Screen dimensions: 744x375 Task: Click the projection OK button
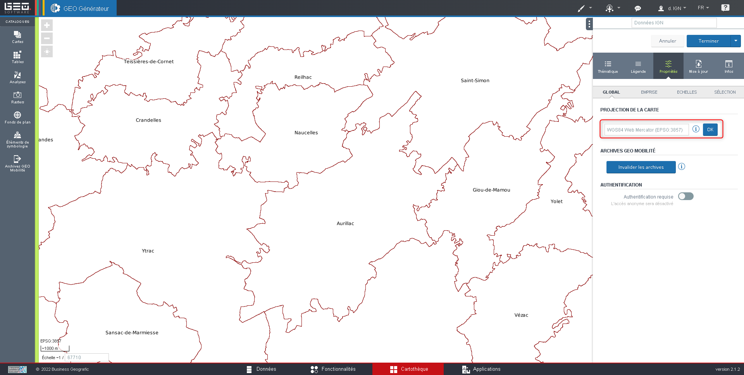(x=710, y=130)
